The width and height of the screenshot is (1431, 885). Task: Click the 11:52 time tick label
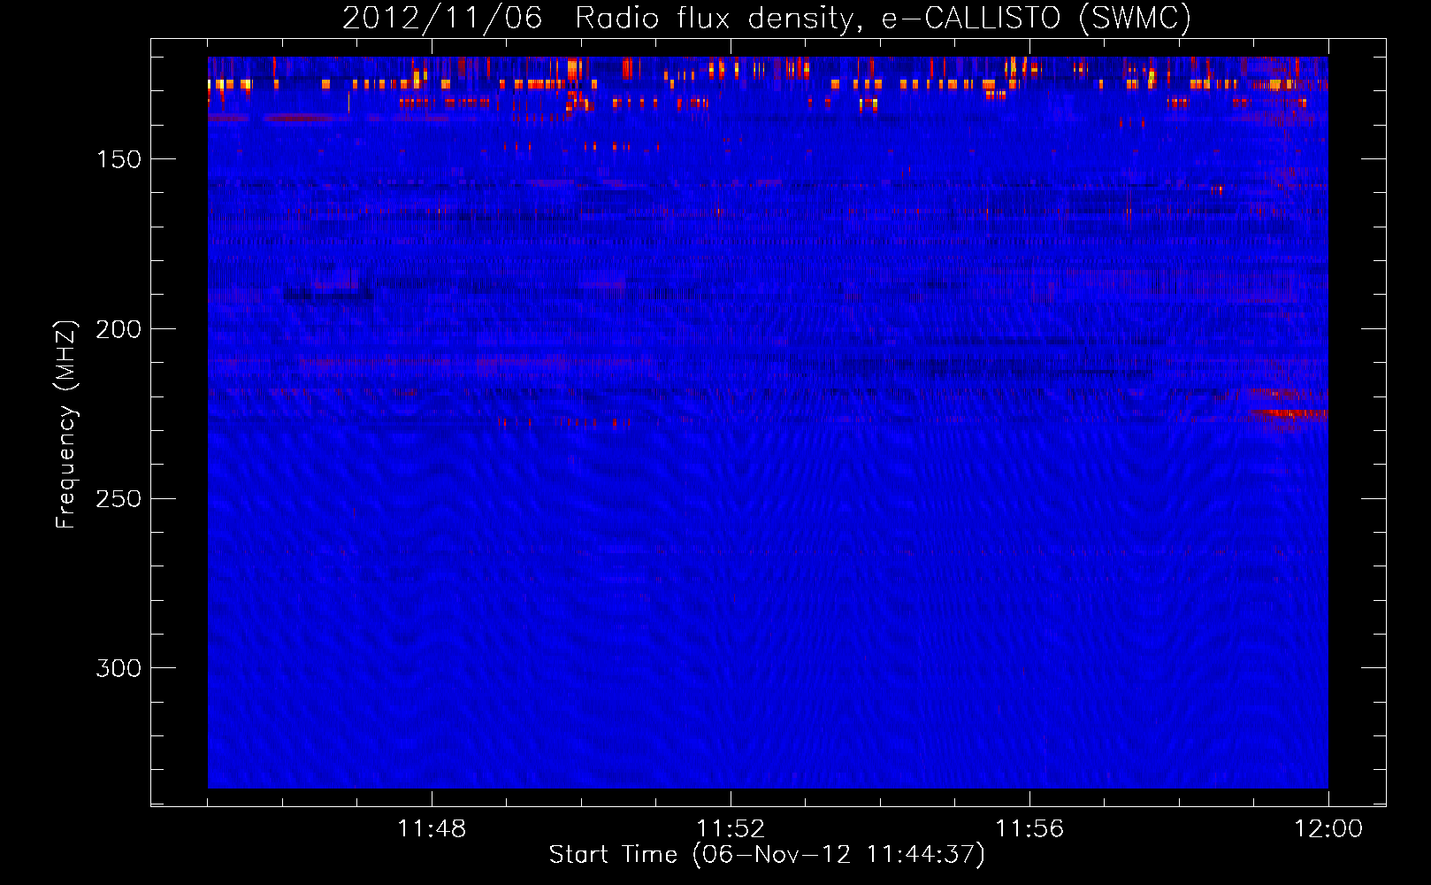[731, 829]
